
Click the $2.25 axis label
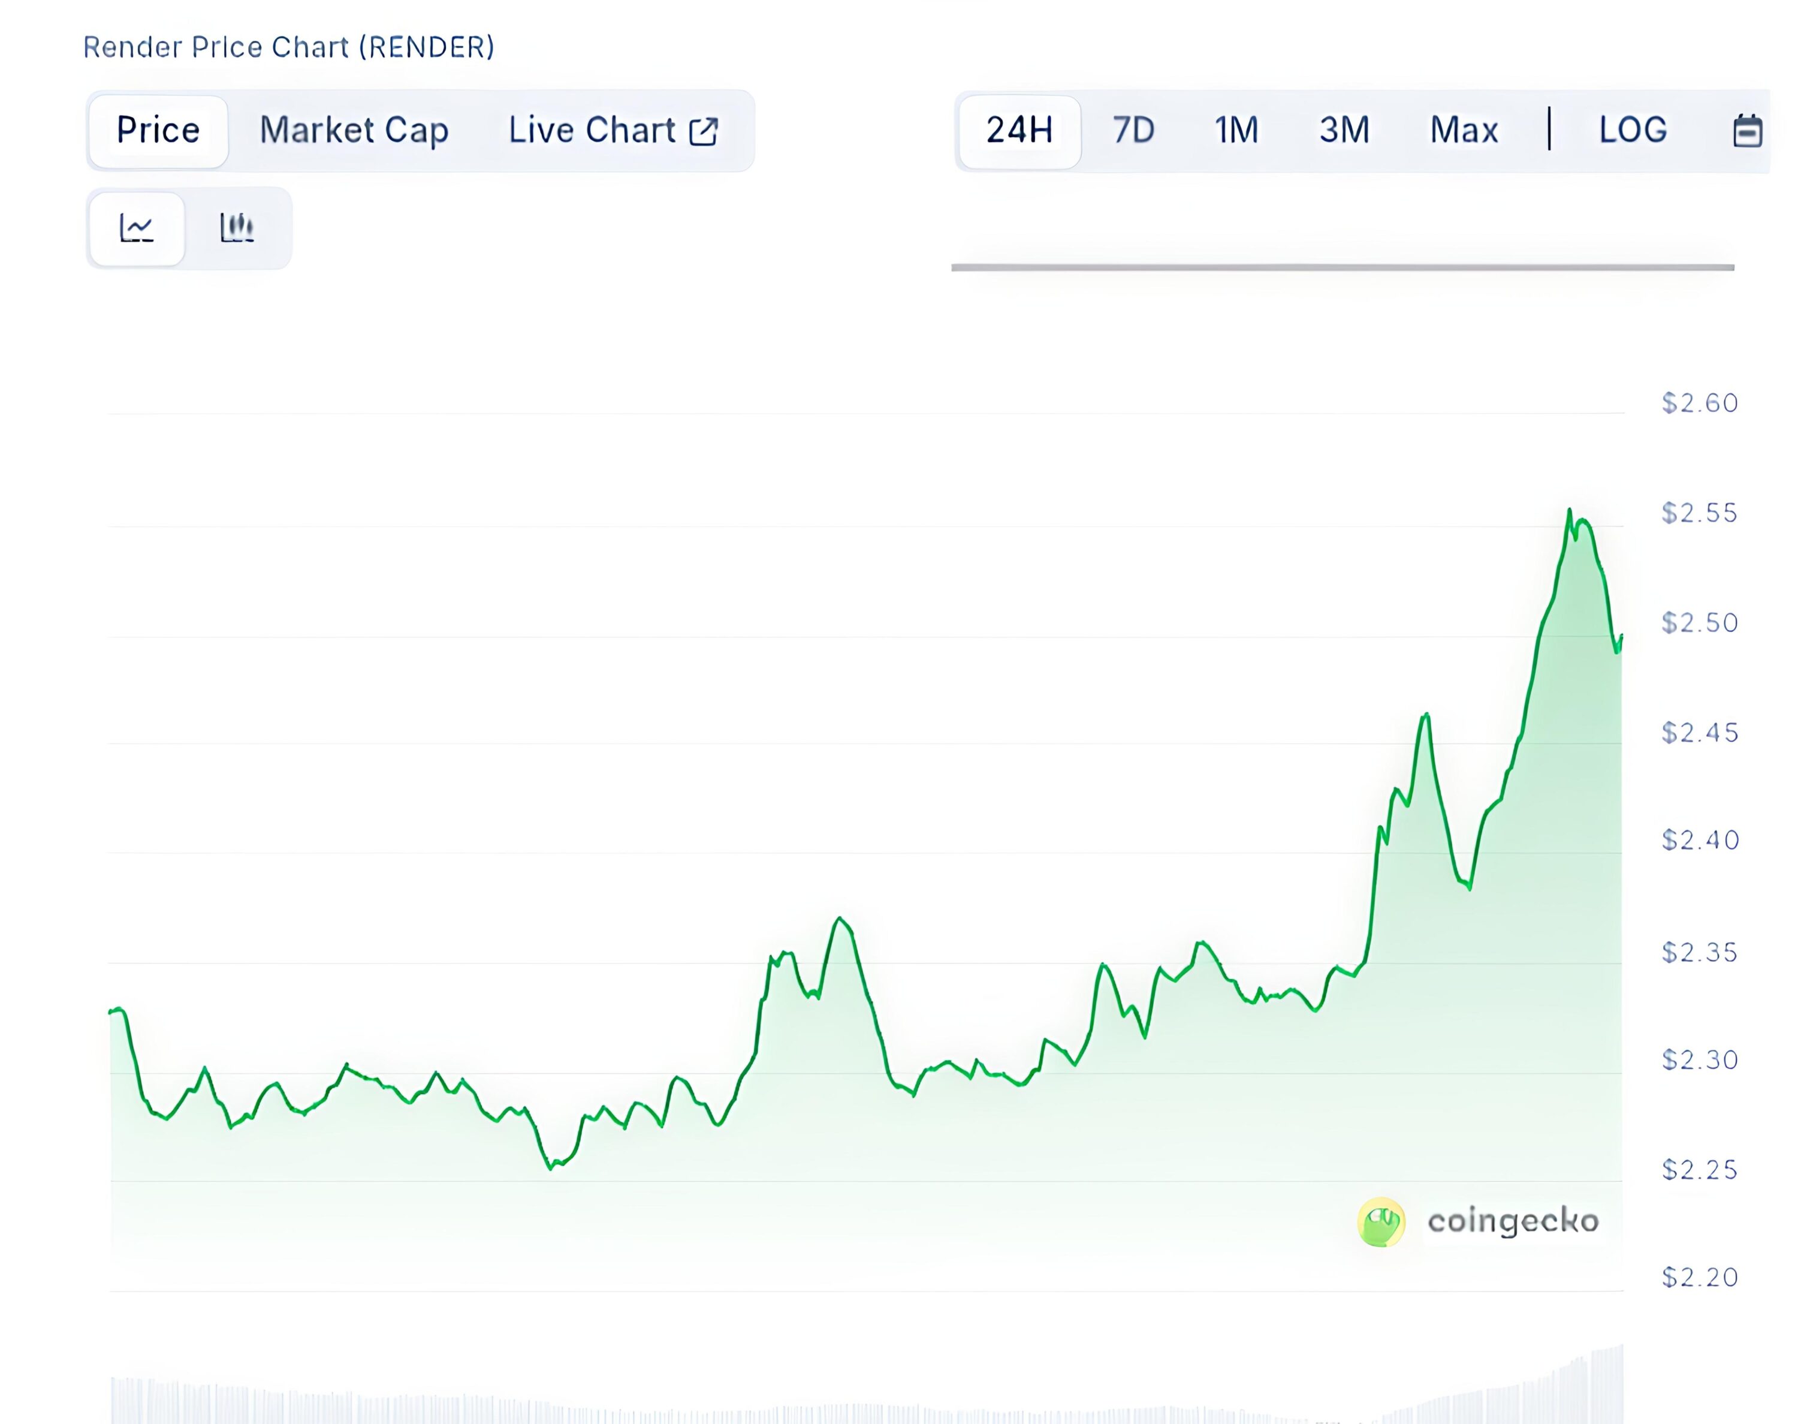coord(1700,1170)
